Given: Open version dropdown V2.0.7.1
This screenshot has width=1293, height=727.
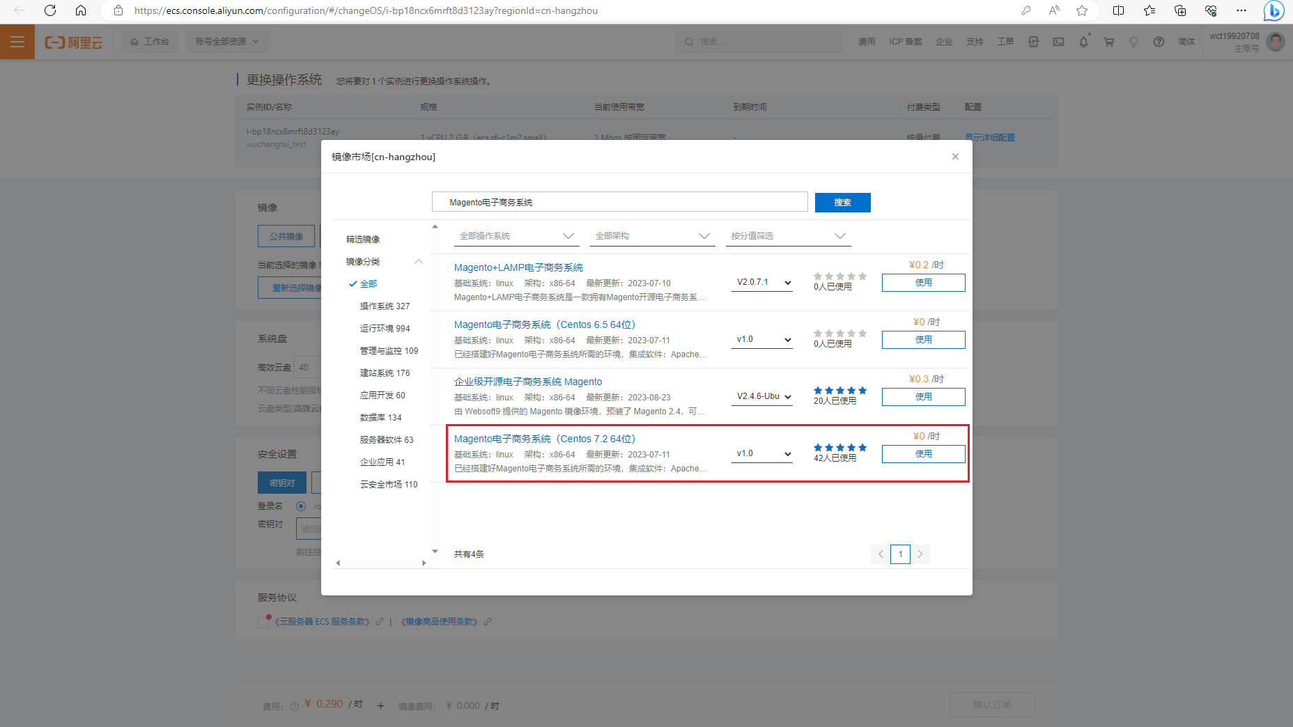Looking at the screenshot, I should pyautogui.click(x=762, y=283).
